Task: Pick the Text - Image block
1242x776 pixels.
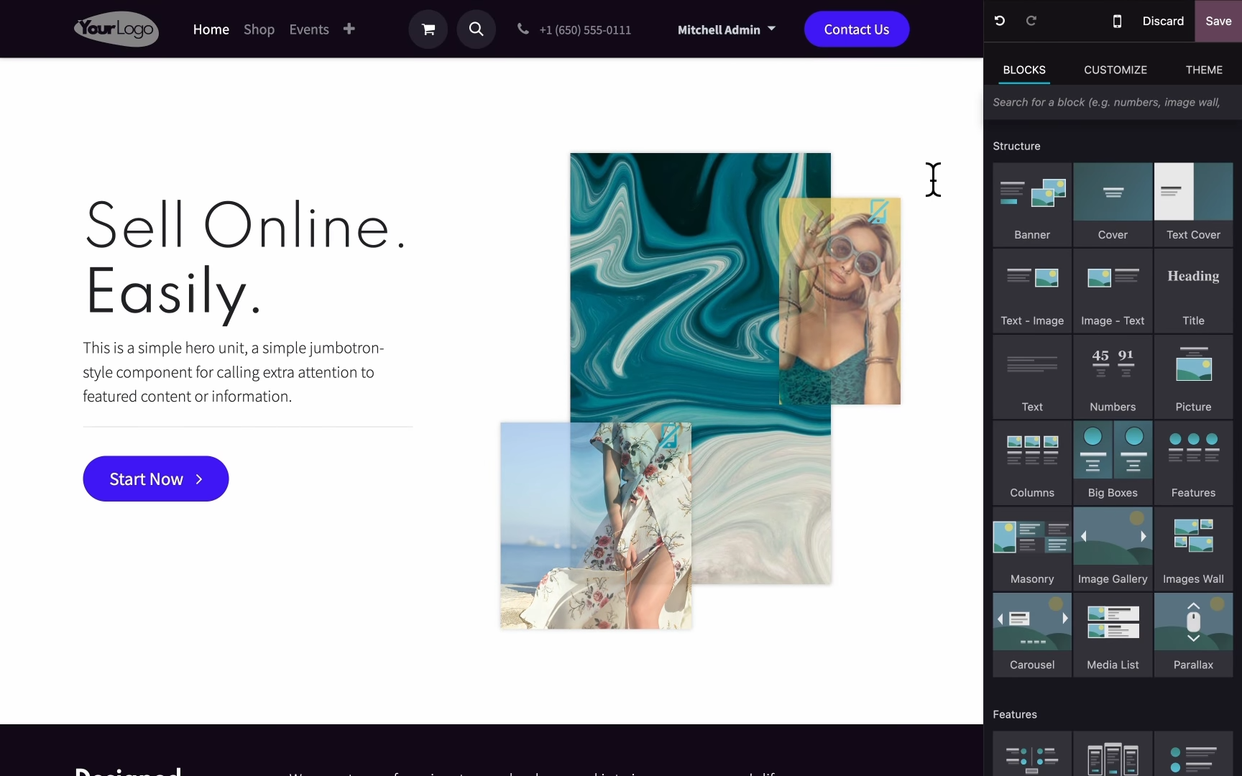Action: [1032, 290]
